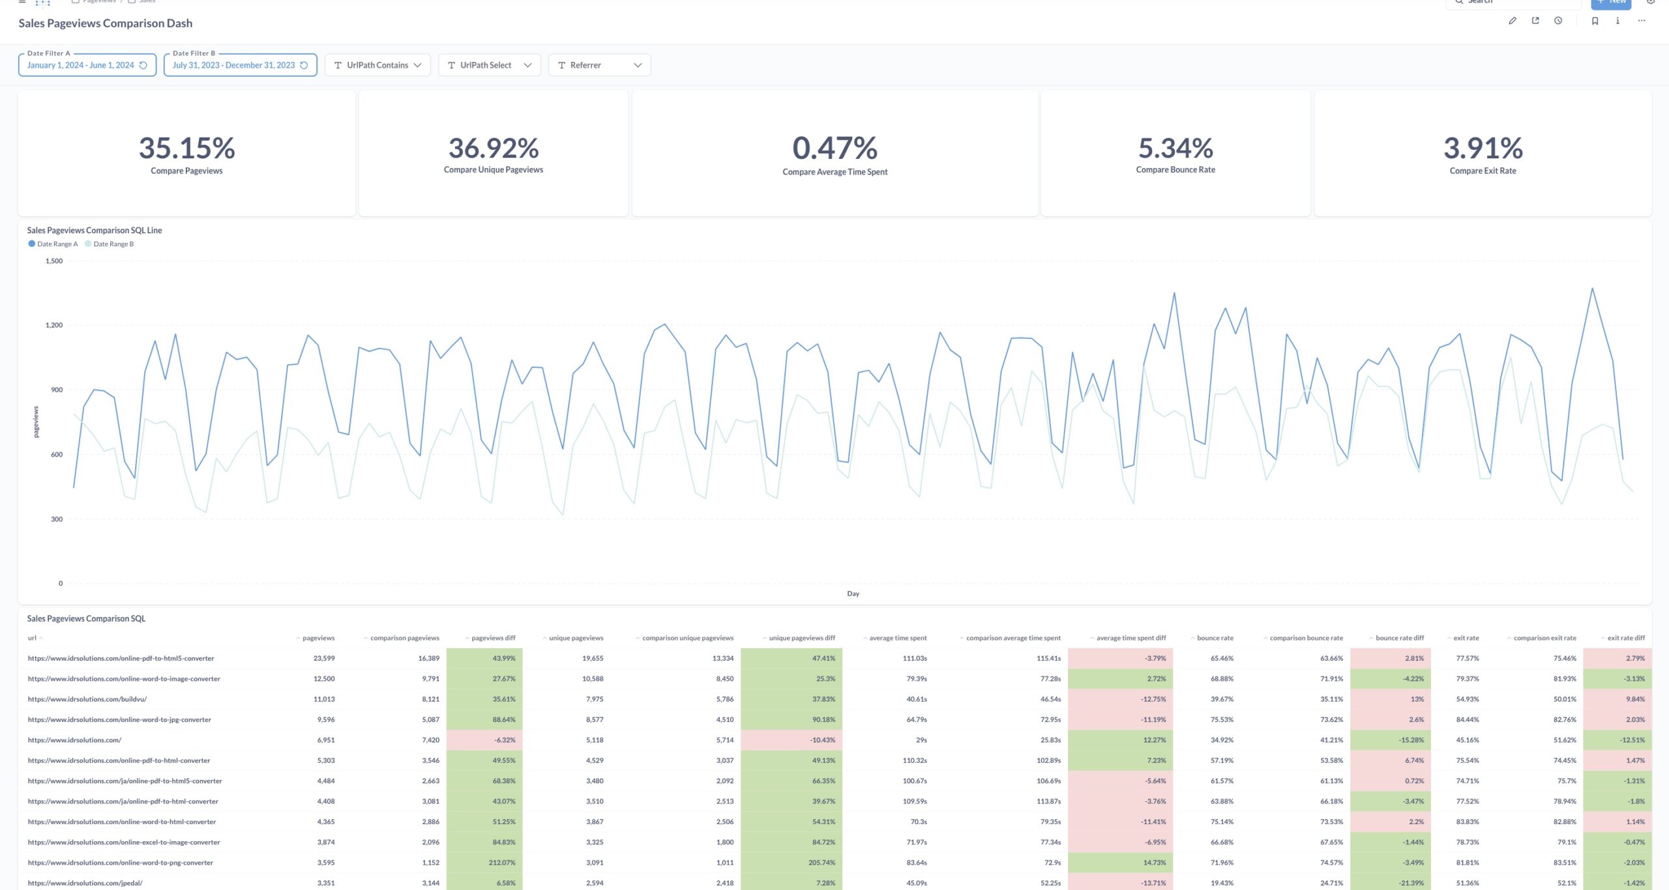This screenshot has height=890, width=1669.
Task: Toggle the Date Range A legend series
Action: pyautogui.click(x=53, y=244)
